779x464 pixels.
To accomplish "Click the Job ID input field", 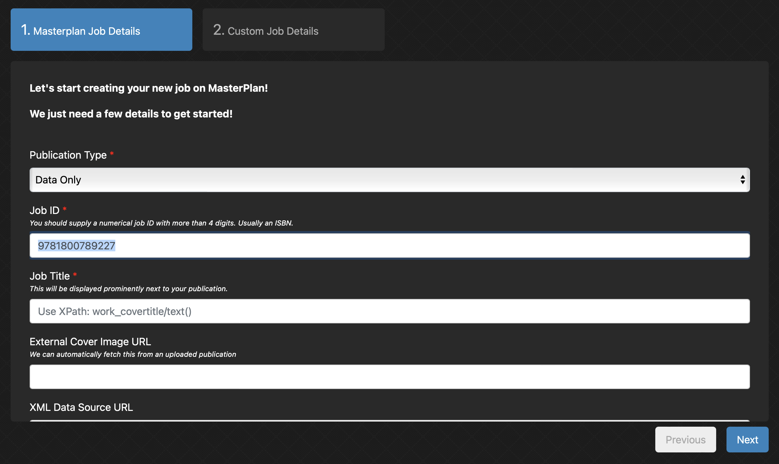I will [x=389, y=246].
